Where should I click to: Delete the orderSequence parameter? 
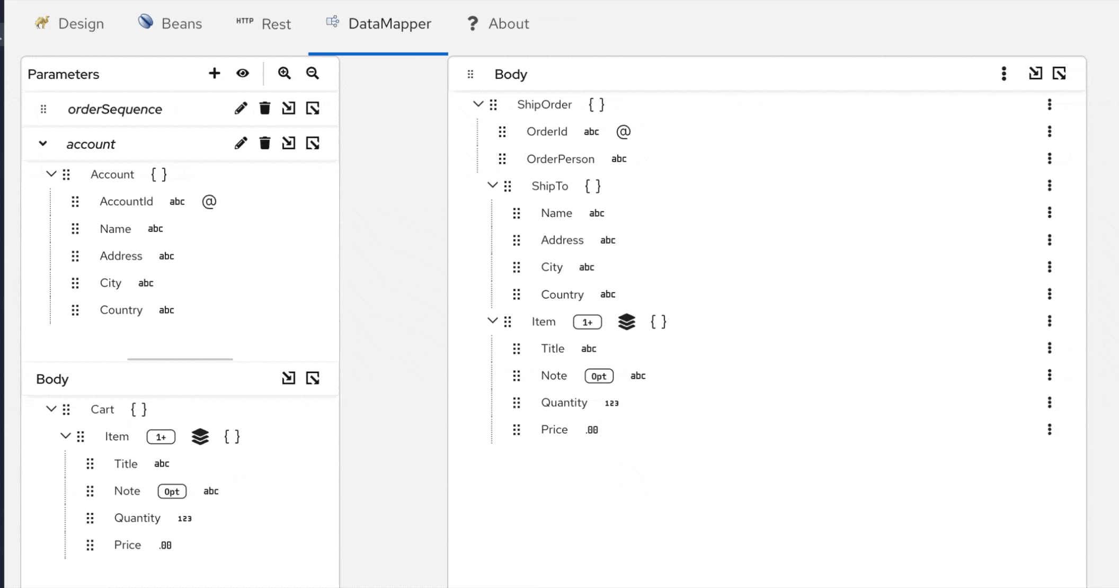point(265,108)
